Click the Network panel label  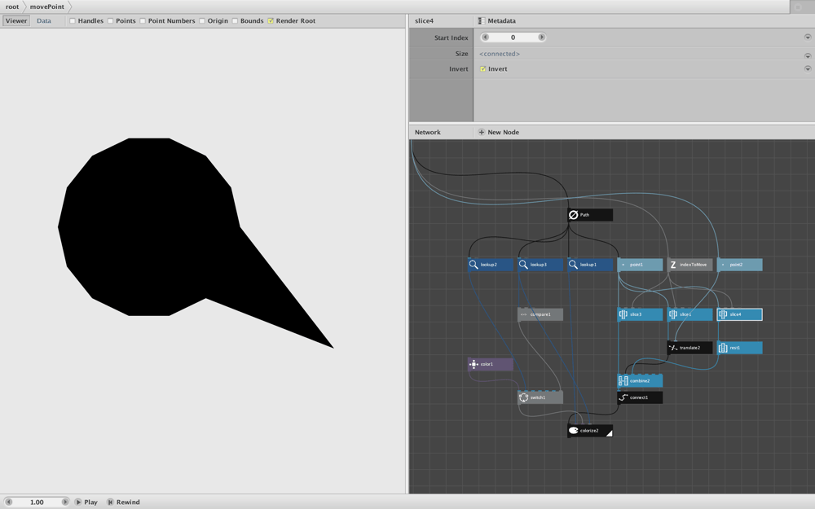[428, 133]
